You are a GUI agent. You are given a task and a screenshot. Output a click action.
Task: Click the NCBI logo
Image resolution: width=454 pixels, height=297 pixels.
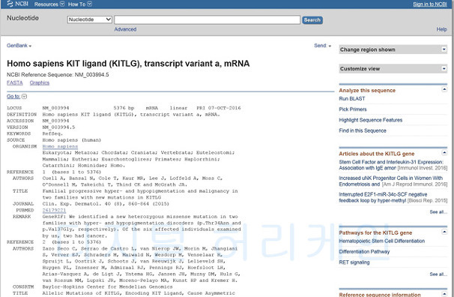pyautogui.click(x=17, y=4)
